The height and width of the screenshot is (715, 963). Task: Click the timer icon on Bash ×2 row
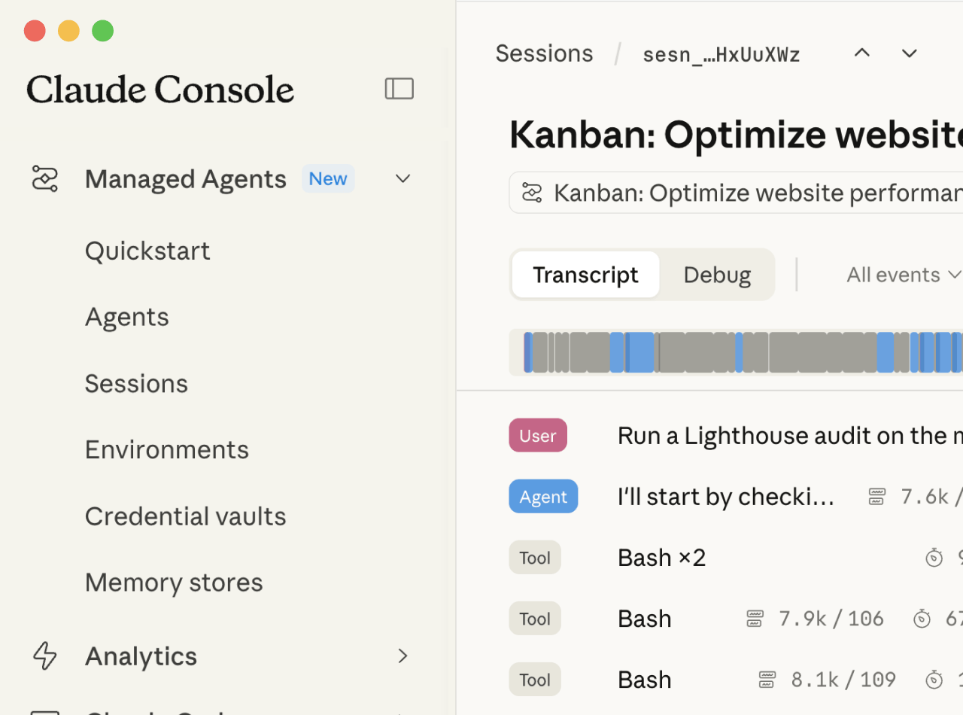coord(934,558)
